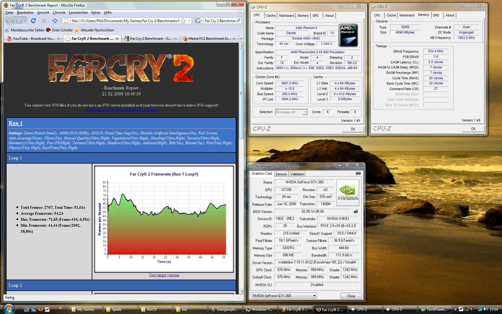Open the Hilfe menu
The width and height of the screenshot is (502, 314).
point(108,13)
